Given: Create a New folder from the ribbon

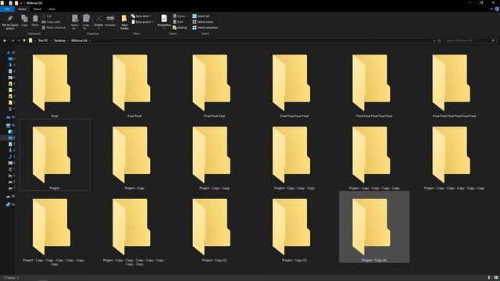Looking at the screenshot, I should [x=124, y=22].
